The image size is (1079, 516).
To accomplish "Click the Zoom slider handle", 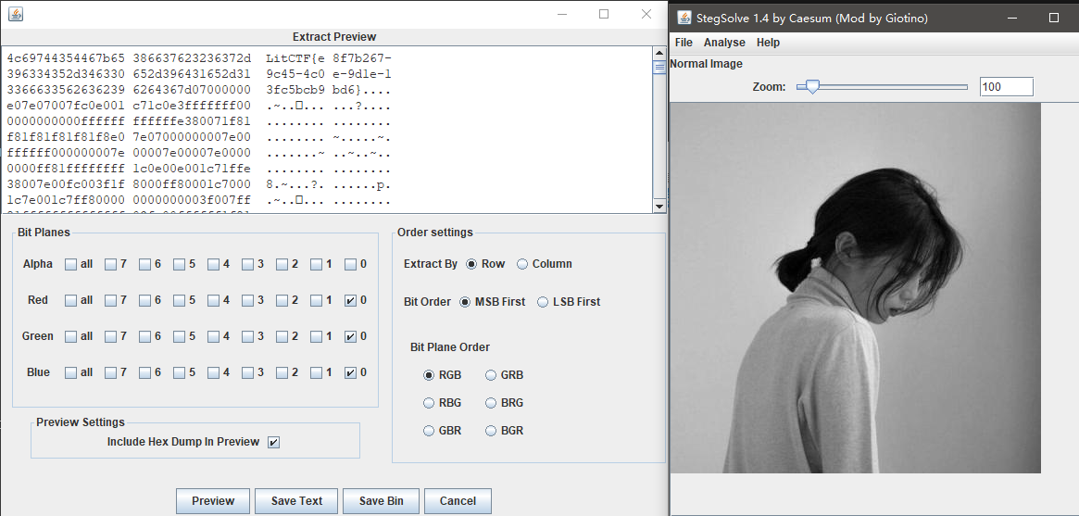I will click(812, 87).
